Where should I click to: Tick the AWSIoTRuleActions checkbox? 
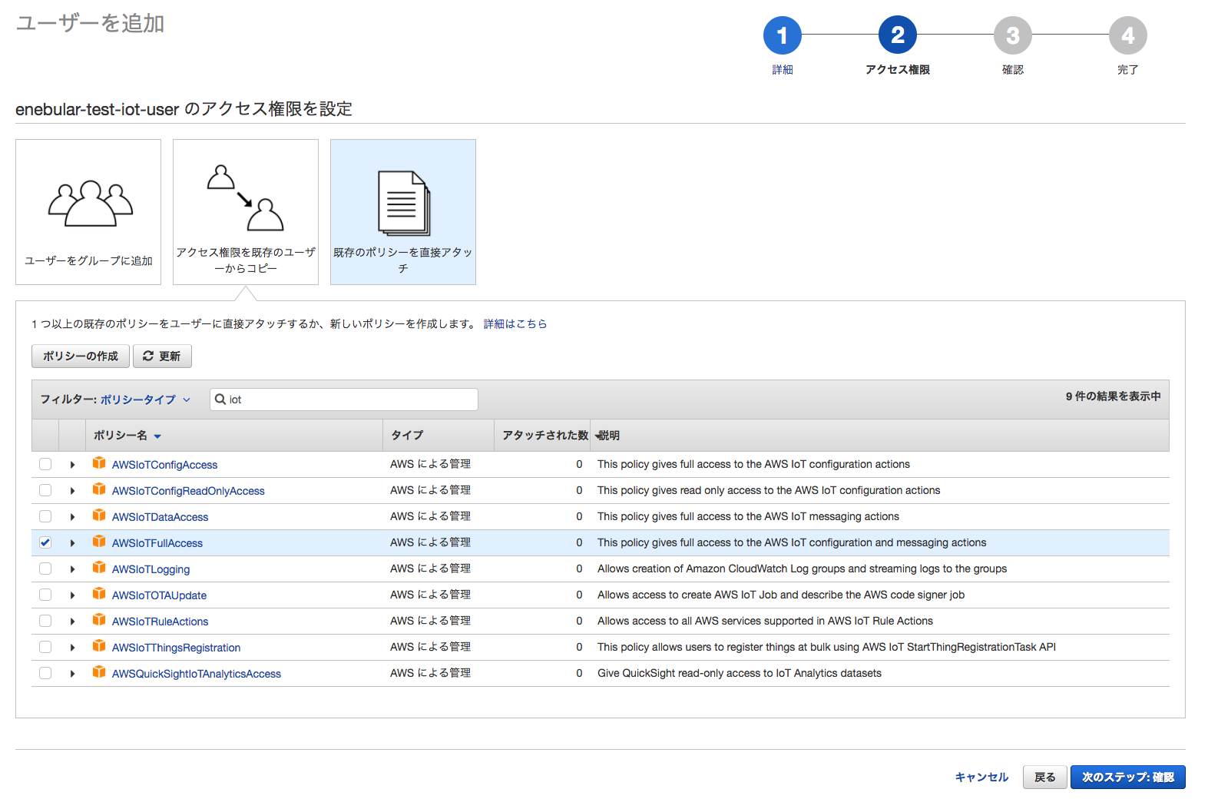coord(45,621)
